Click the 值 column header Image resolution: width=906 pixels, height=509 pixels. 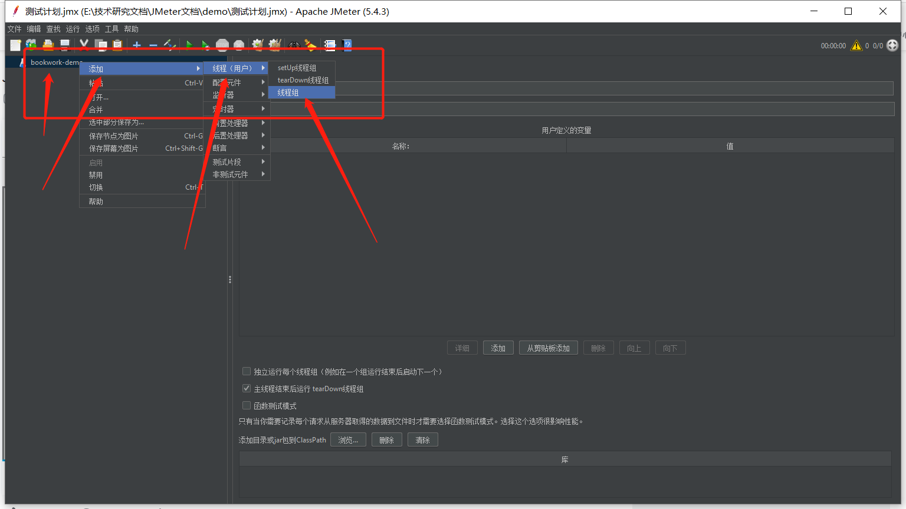730,146
